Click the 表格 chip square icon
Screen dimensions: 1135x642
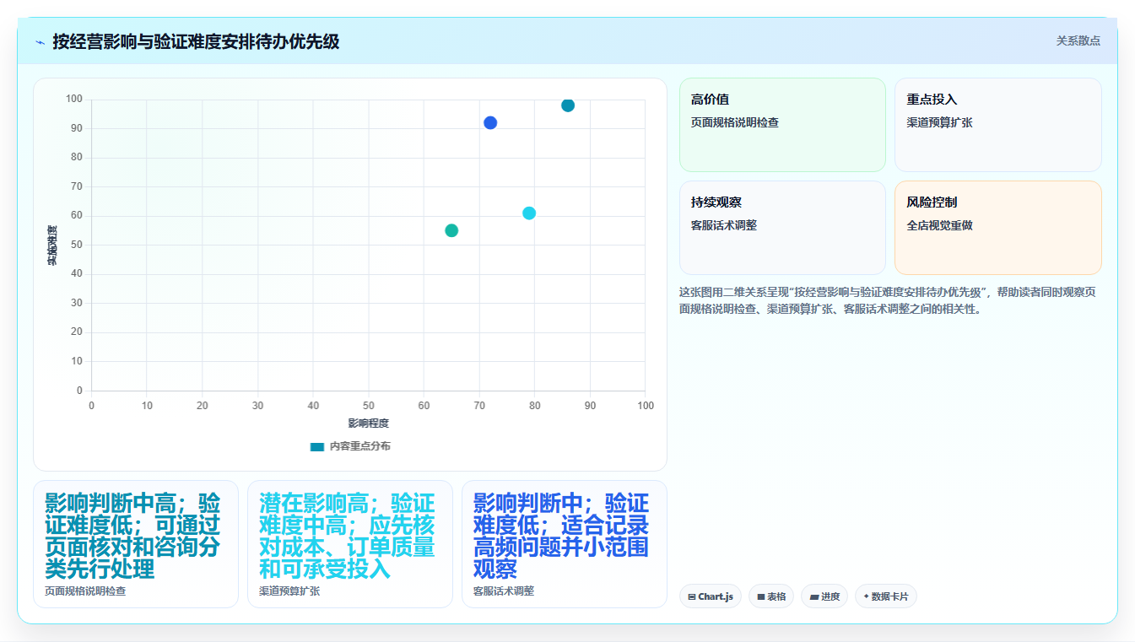[761, 597]
